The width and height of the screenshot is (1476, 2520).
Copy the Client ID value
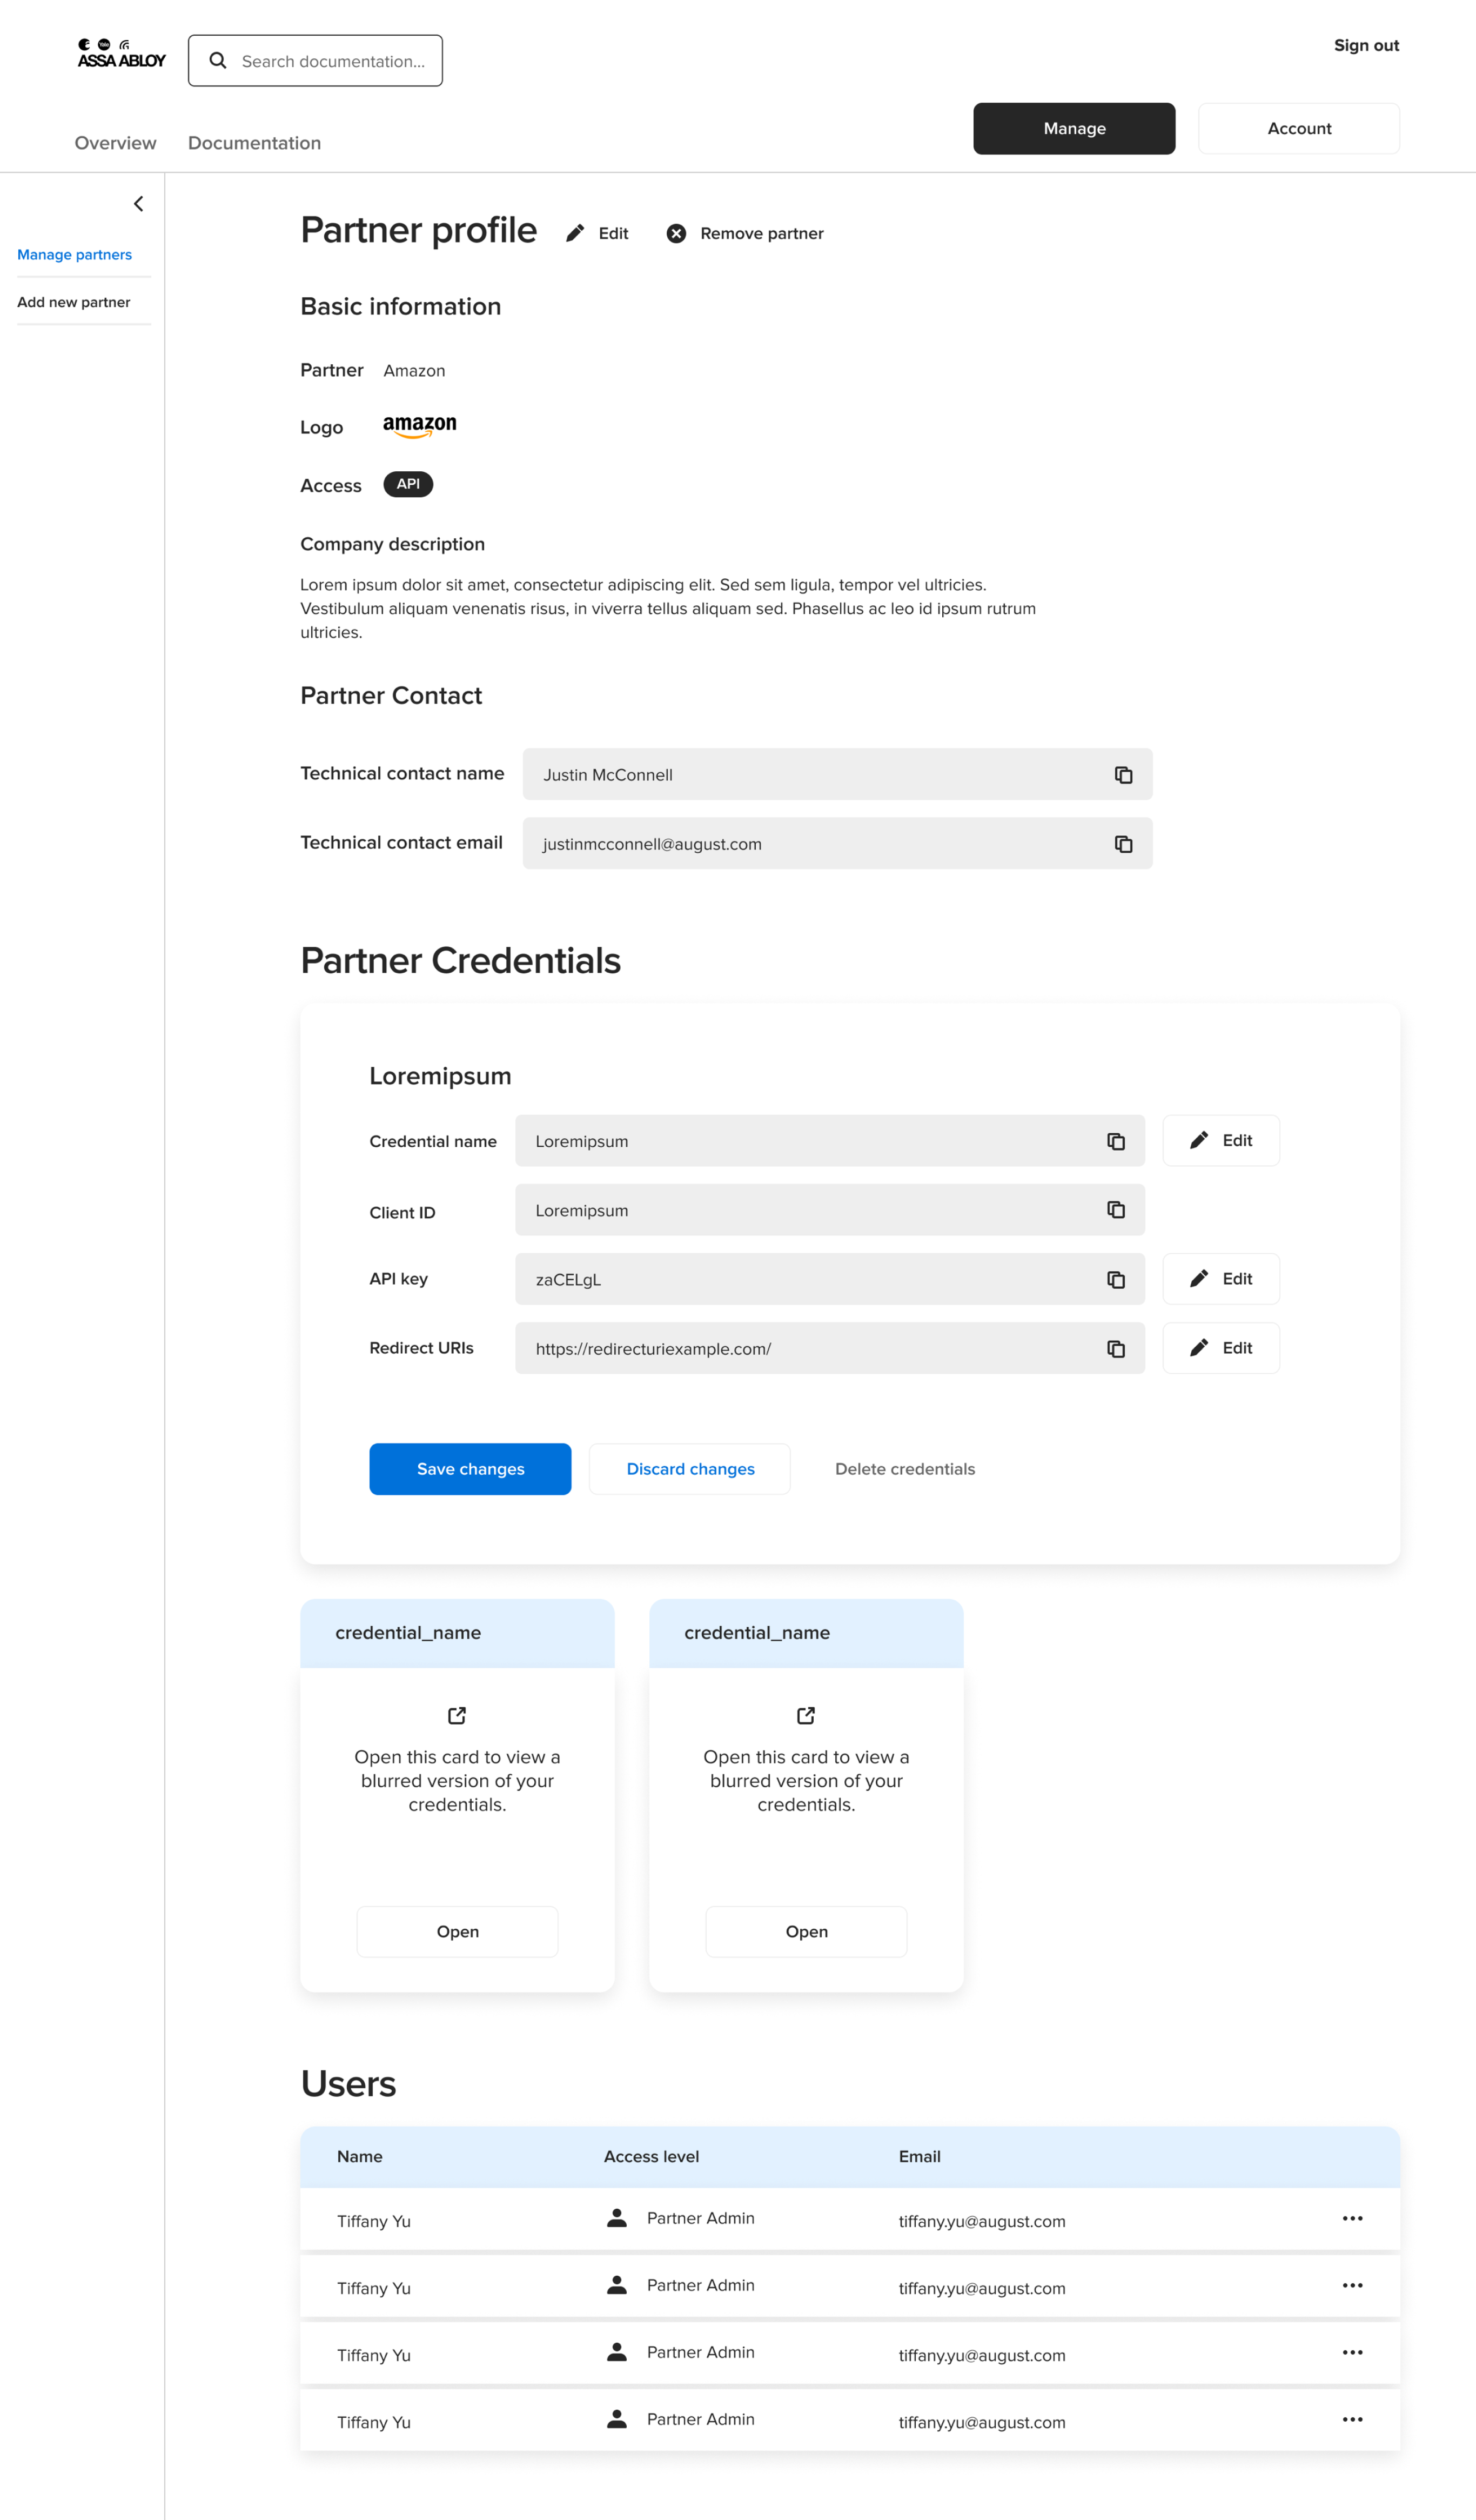pos(1116,1210)
